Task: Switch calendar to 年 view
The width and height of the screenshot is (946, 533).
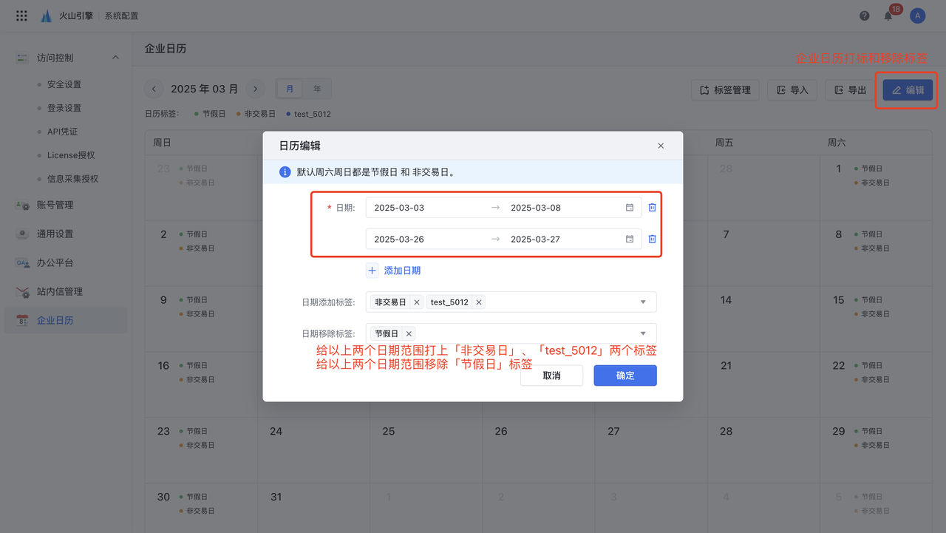Action: coord(317,89)
